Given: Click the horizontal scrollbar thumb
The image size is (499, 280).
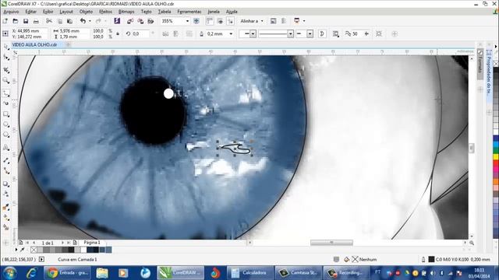Looking at the screenshot, I should click(331, 243).
